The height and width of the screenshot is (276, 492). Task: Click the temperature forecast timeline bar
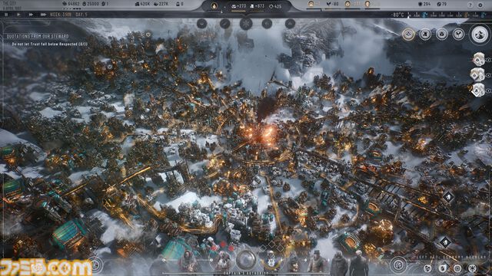(447, 15)
